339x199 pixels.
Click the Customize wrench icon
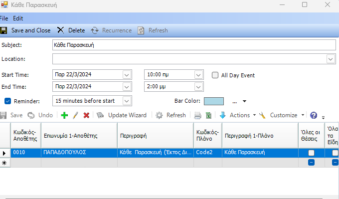pyautogui.click(x=262, y=115)
